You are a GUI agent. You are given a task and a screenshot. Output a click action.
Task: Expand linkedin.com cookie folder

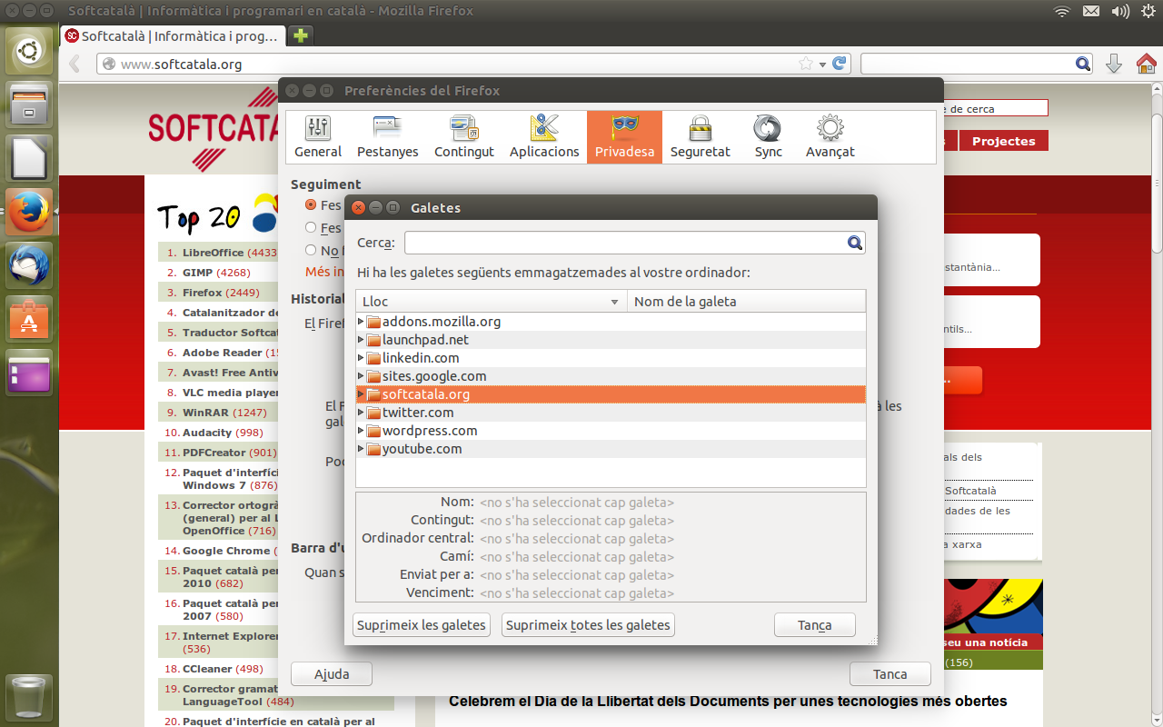click(x=361, y=357)
